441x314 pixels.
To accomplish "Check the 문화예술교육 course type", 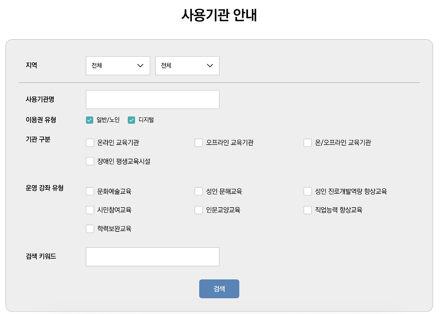I will 90,191.
